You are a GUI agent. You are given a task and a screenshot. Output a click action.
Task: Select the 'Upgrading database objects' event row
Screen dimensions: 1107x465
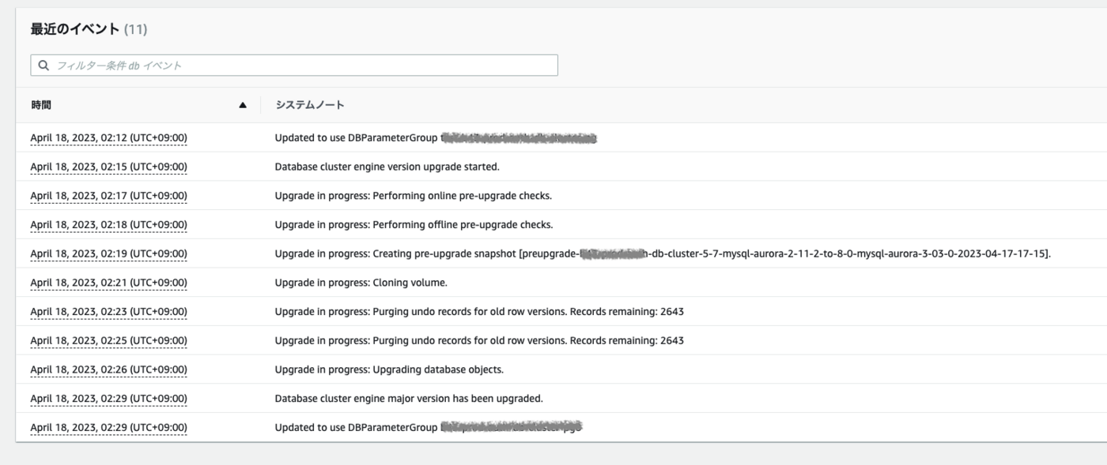553,369
